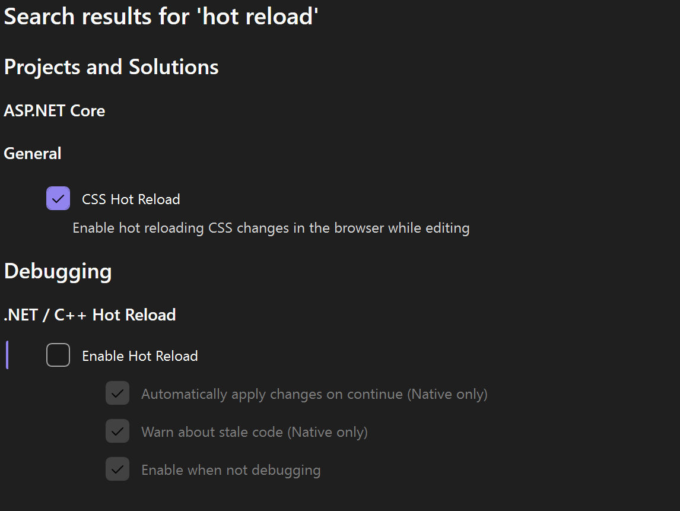This screenshot has width=680, height=511.
Task: Toggle Enable when not debugging checkbox
Action: coord(117,469)
